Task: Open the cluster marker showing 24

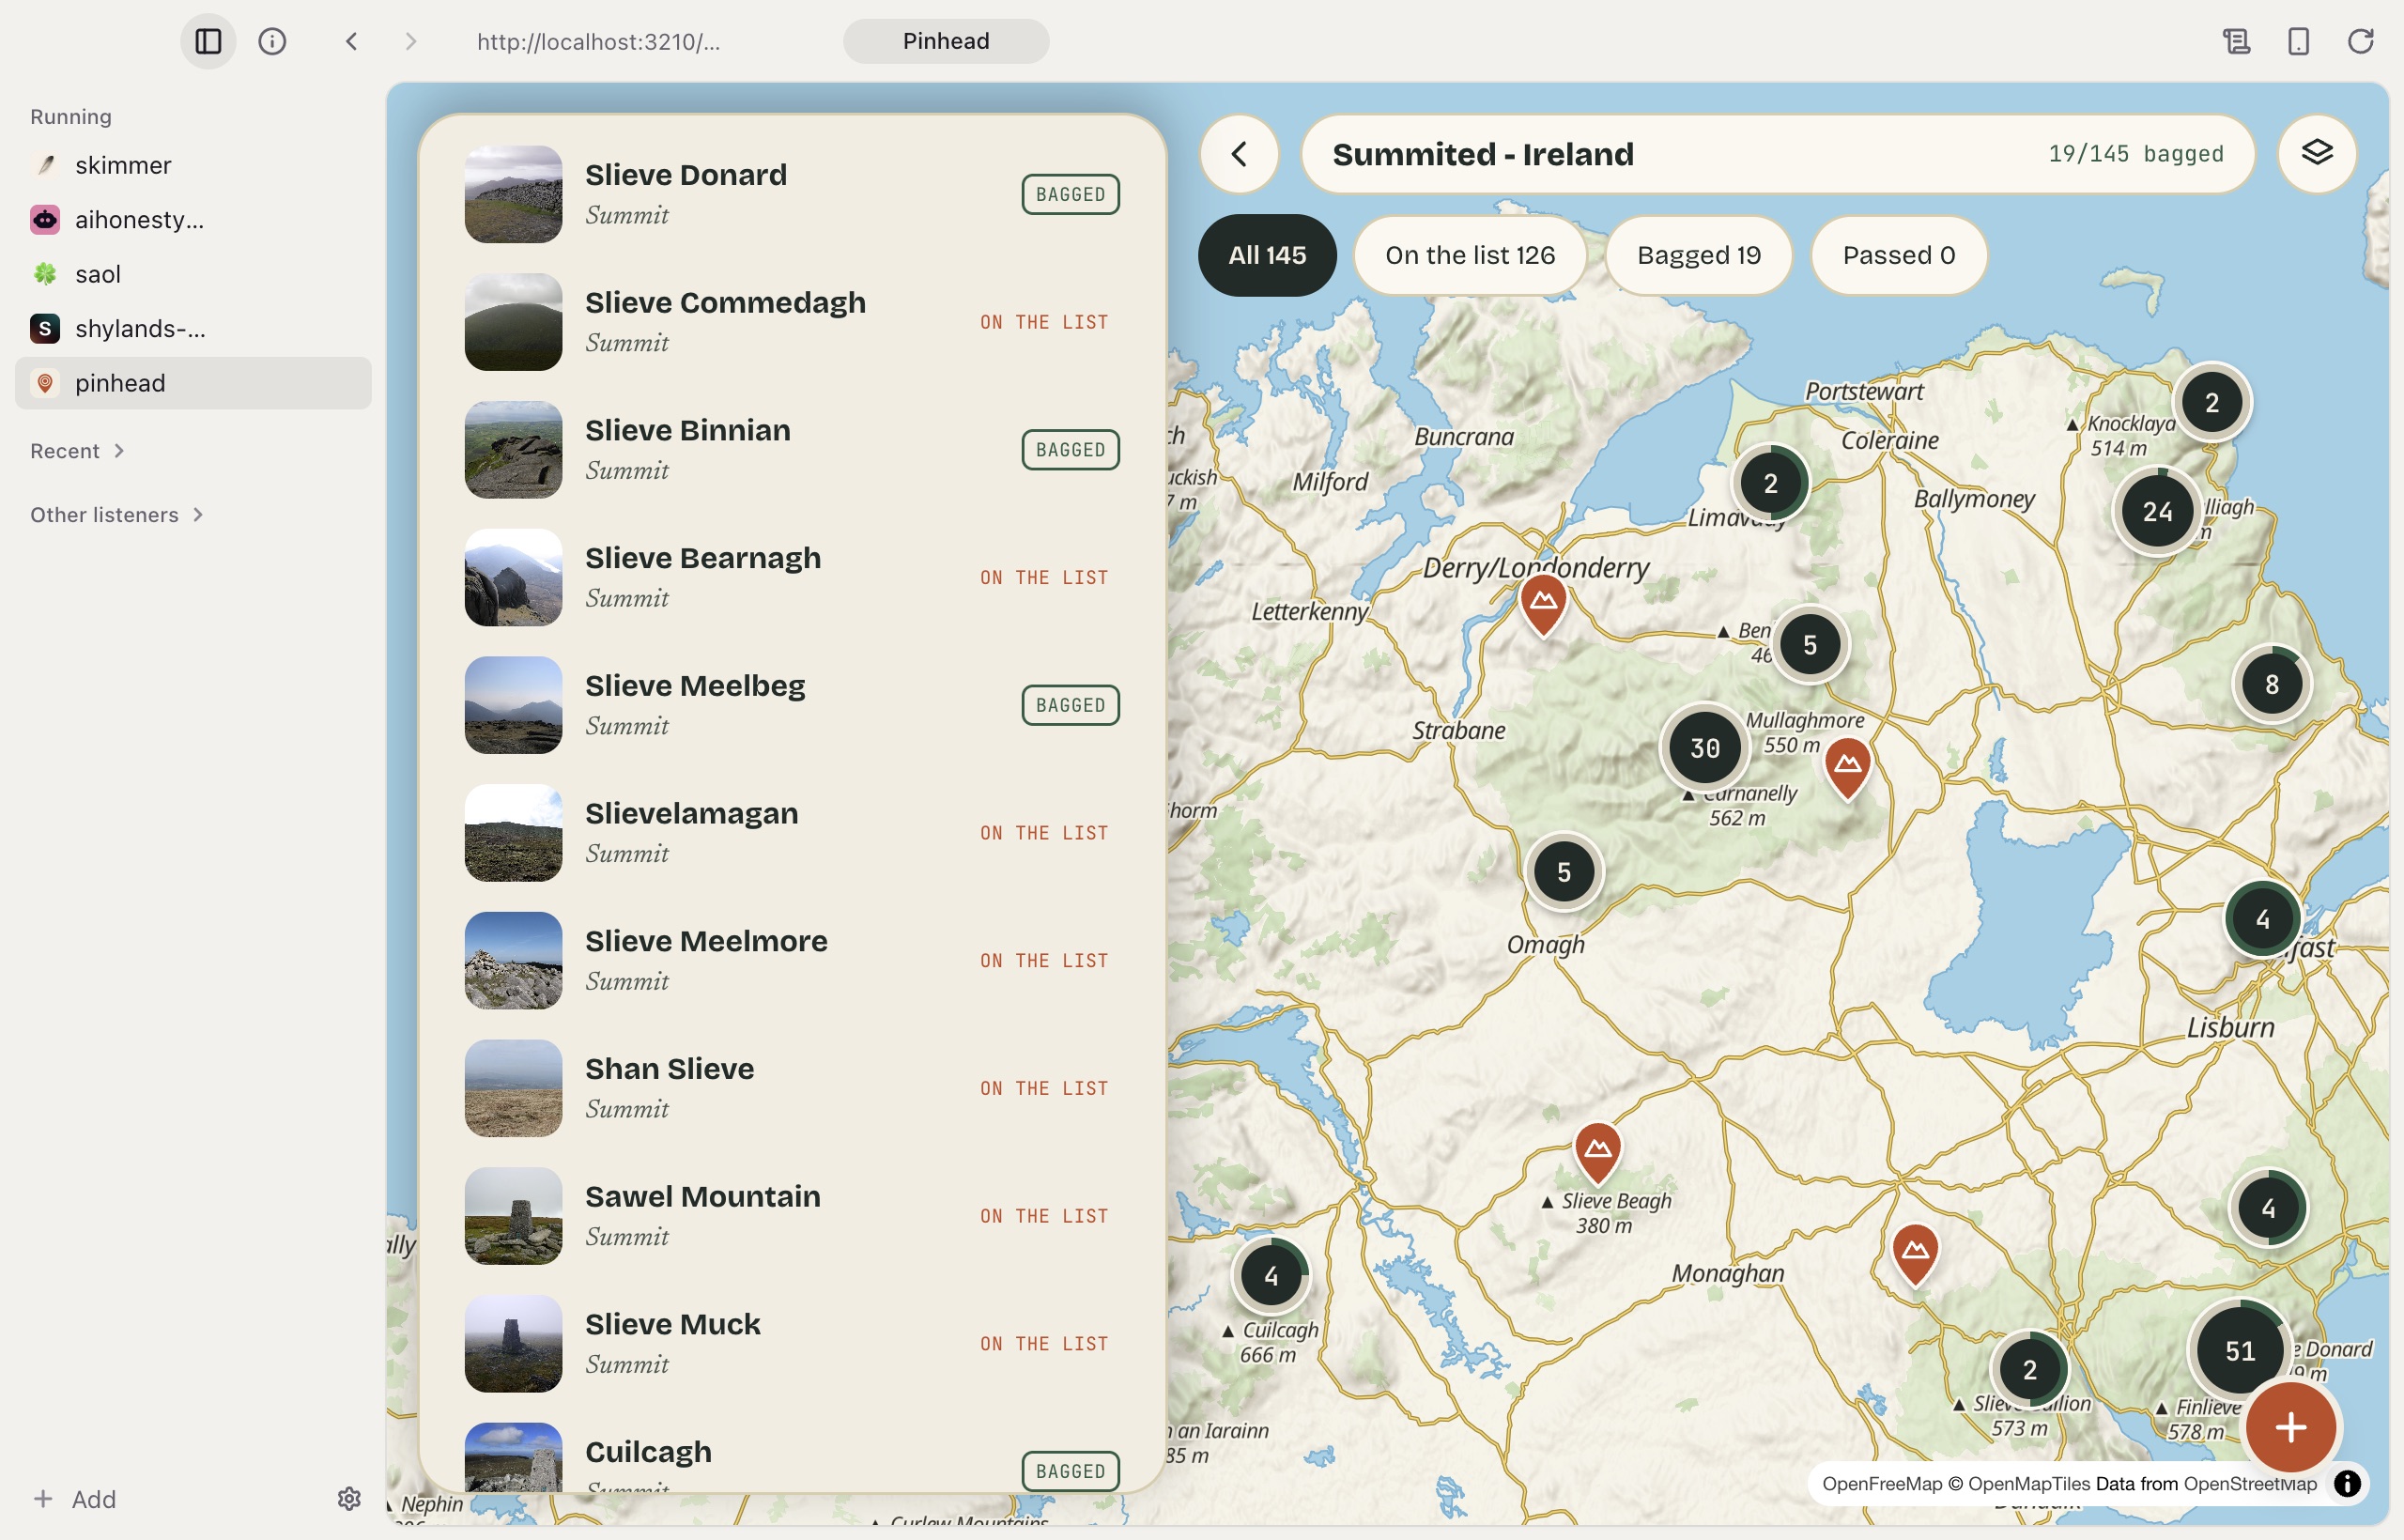Action: tap(2156, 512)
